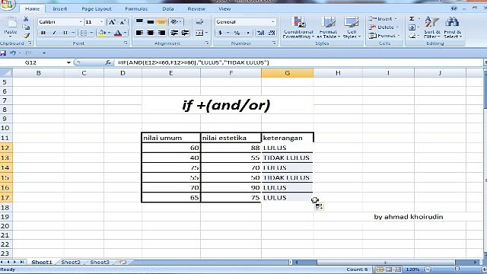487x274 pixels.
Task: Click the Paste clipboard icon
Action: click(11, 23)
